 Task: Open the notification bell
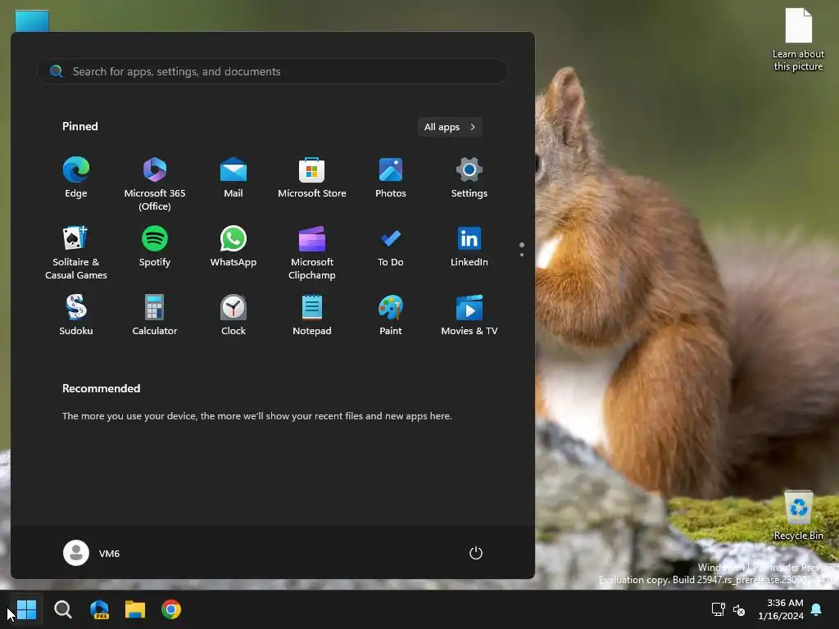(x=817, y=609)
